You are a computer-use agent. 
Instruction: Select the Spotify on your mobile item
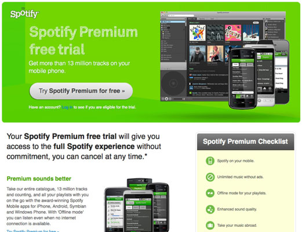point(235,161)
